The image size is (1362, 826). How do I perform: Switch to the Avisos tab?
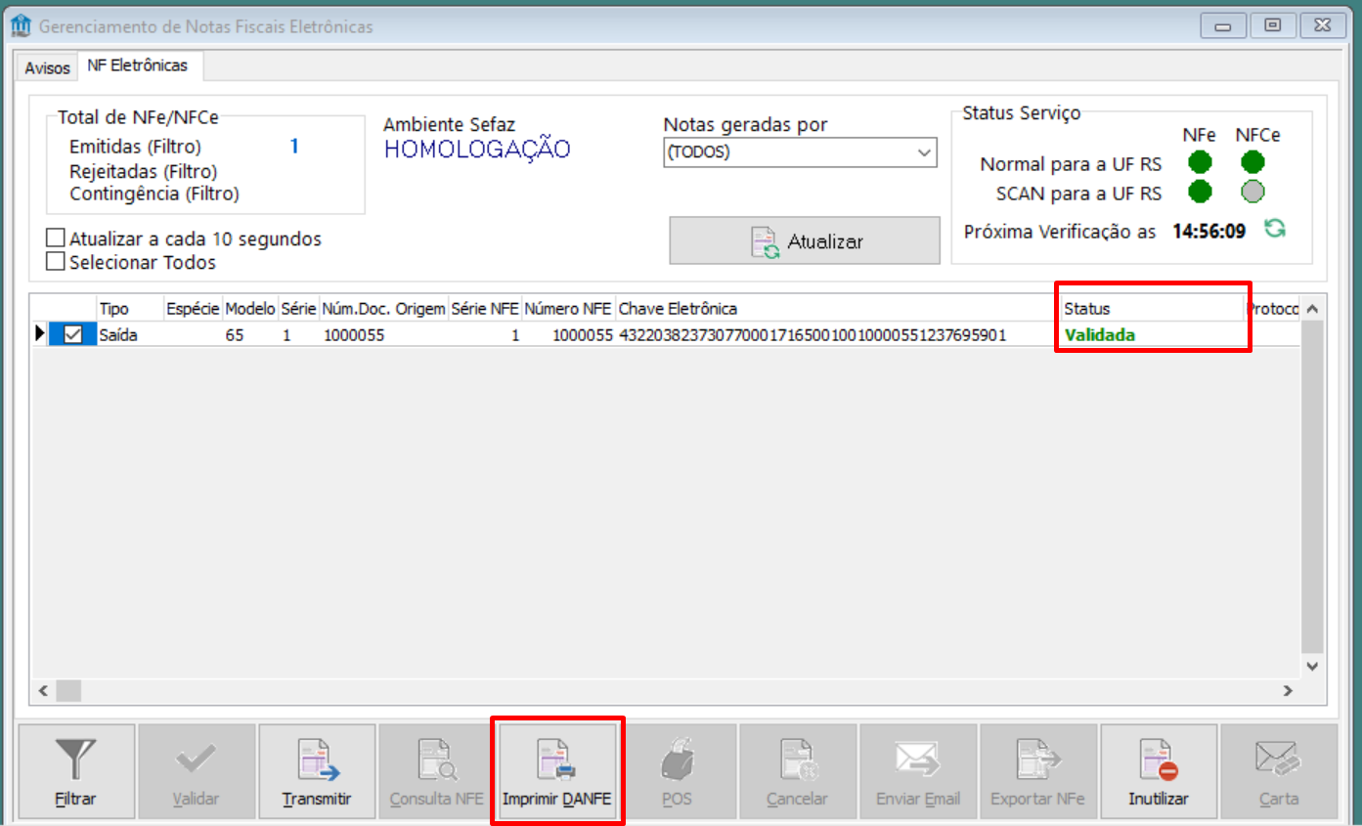tap(47, 68)
